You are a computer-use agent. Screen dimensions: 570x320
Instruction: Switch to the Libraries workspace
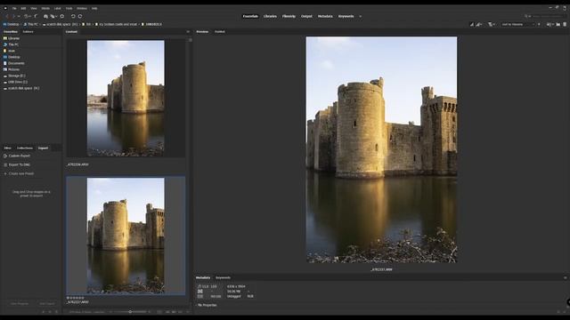[x=270, y=16]
